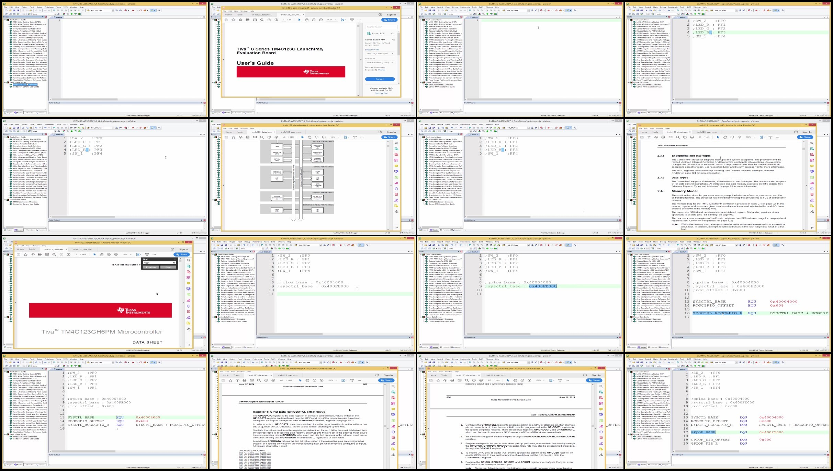Click yellow Comment sidebar icon in the DATA SHEET cover frame

(x=189, y=283)
